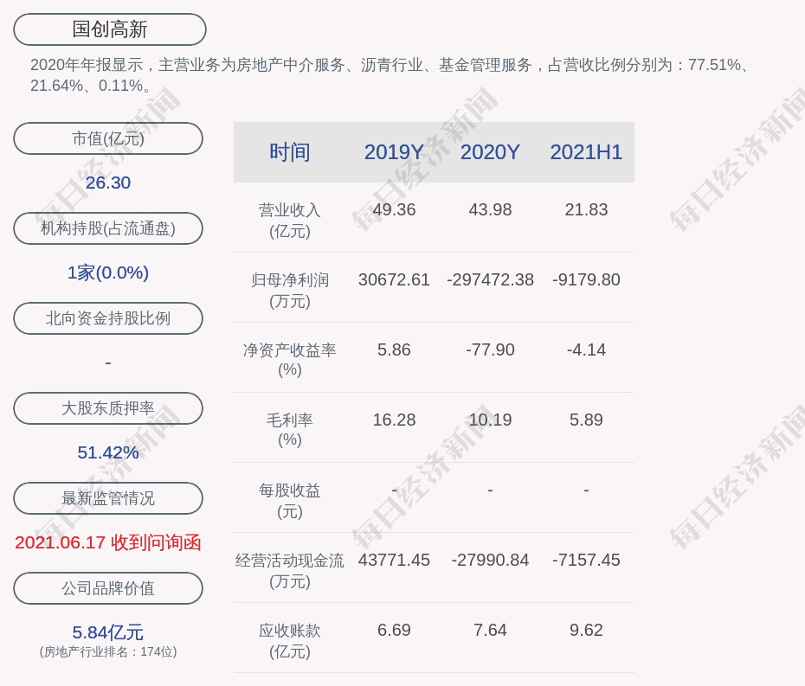Click the 经营活动现金流(万元) row label
The height and width of the screenshot is (686, 805).
(290, 571)
